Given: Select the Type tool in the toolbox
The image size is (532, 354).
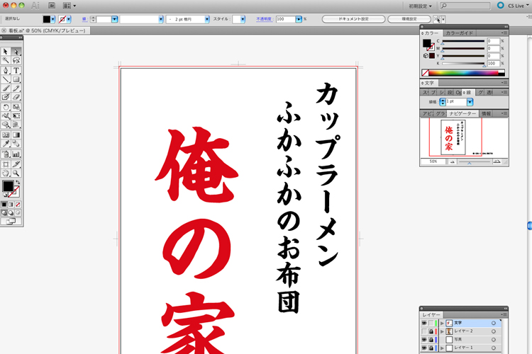Looking at the screenshot, I should [16, 70].
